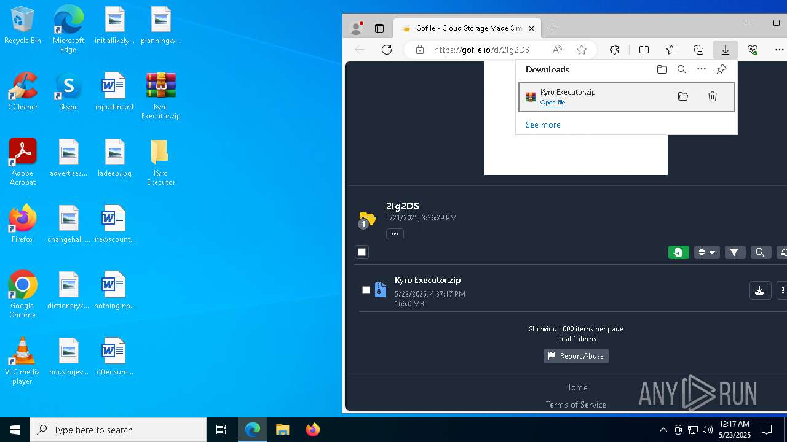787x442 pixels.
Task: Click the taskbar search box
Action: [118, 430]
